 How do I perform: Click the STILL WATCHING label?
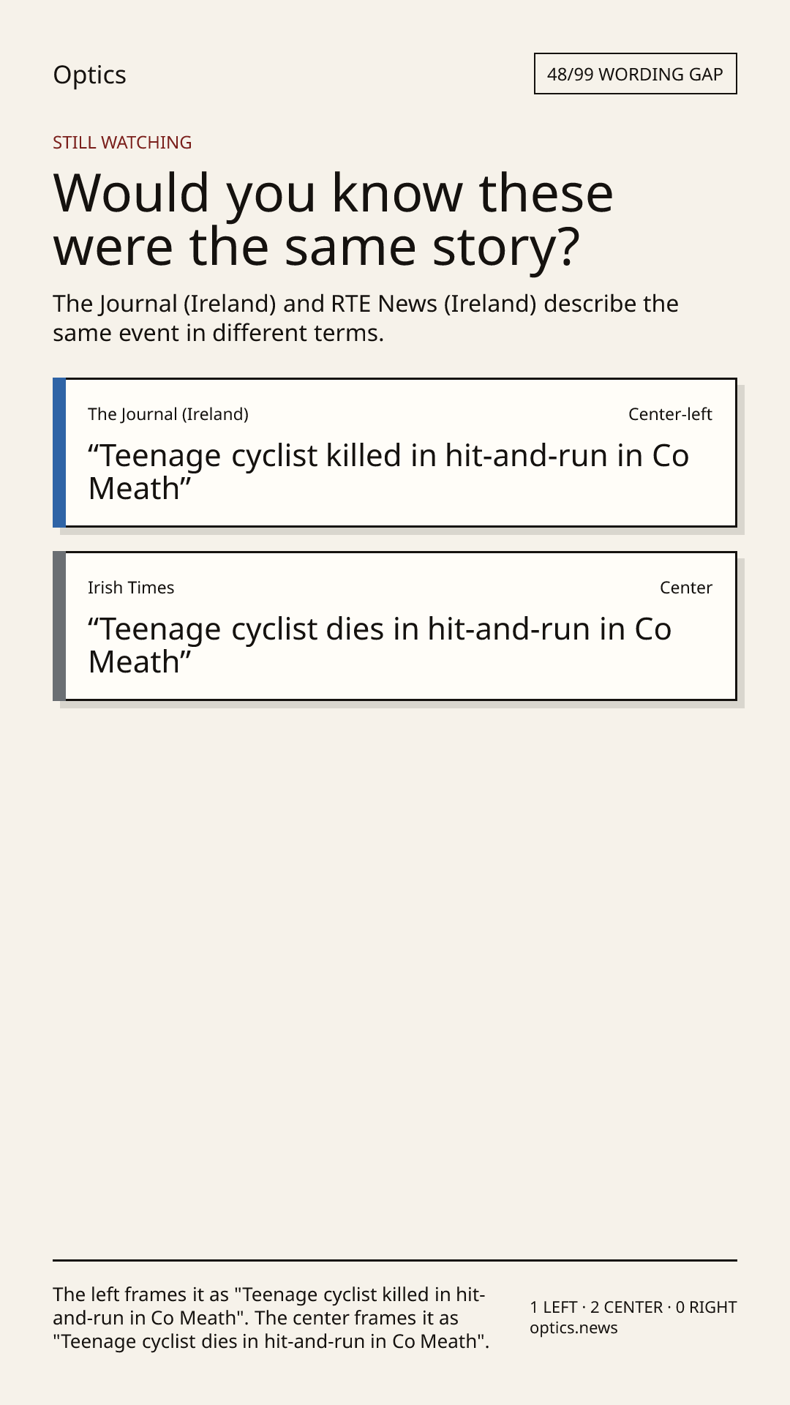pyautogui.click(x=122, y=143)
